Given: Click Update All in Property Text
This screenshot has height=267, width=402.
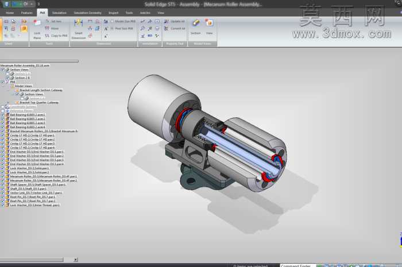Looking at the screenshot, I should point(175,21).
